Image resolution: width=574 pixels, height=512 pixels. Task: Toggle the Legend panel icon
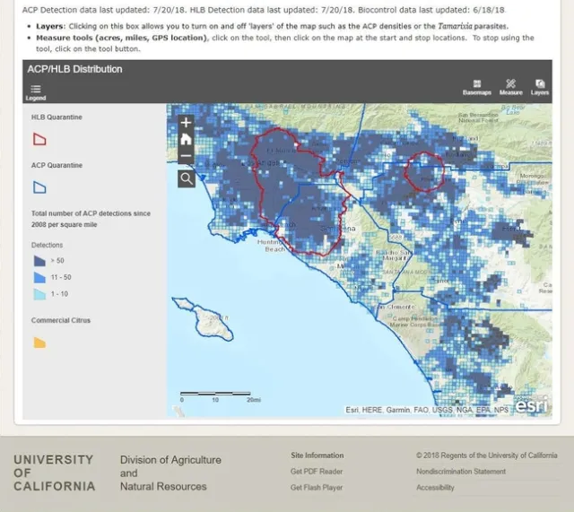pyautogui.click(x=36, y=89)
